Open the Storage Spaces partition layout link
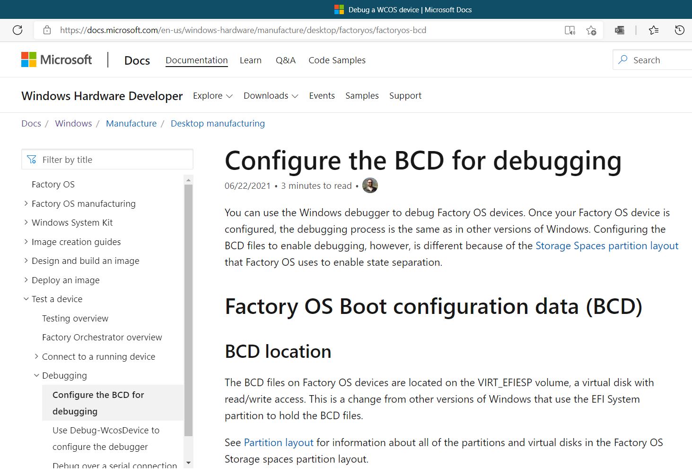 click(607, 245)
